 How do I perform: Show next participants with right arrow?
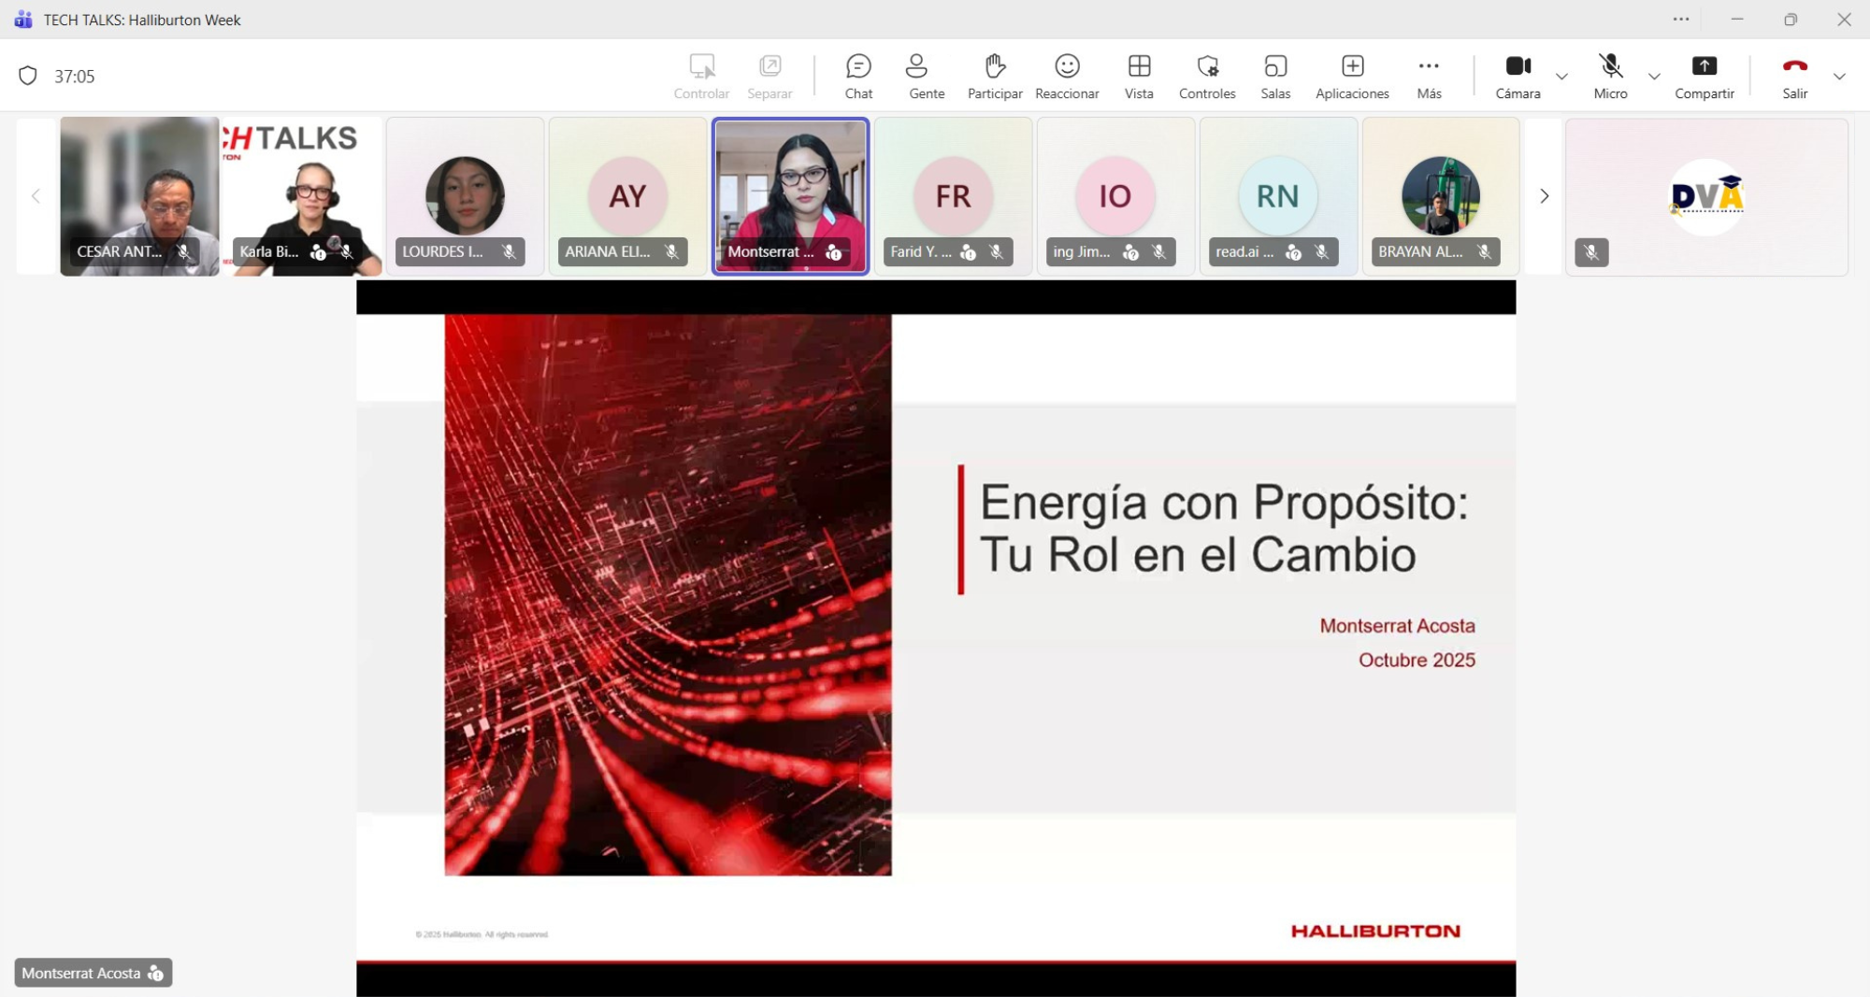(x=1544, y=196)
